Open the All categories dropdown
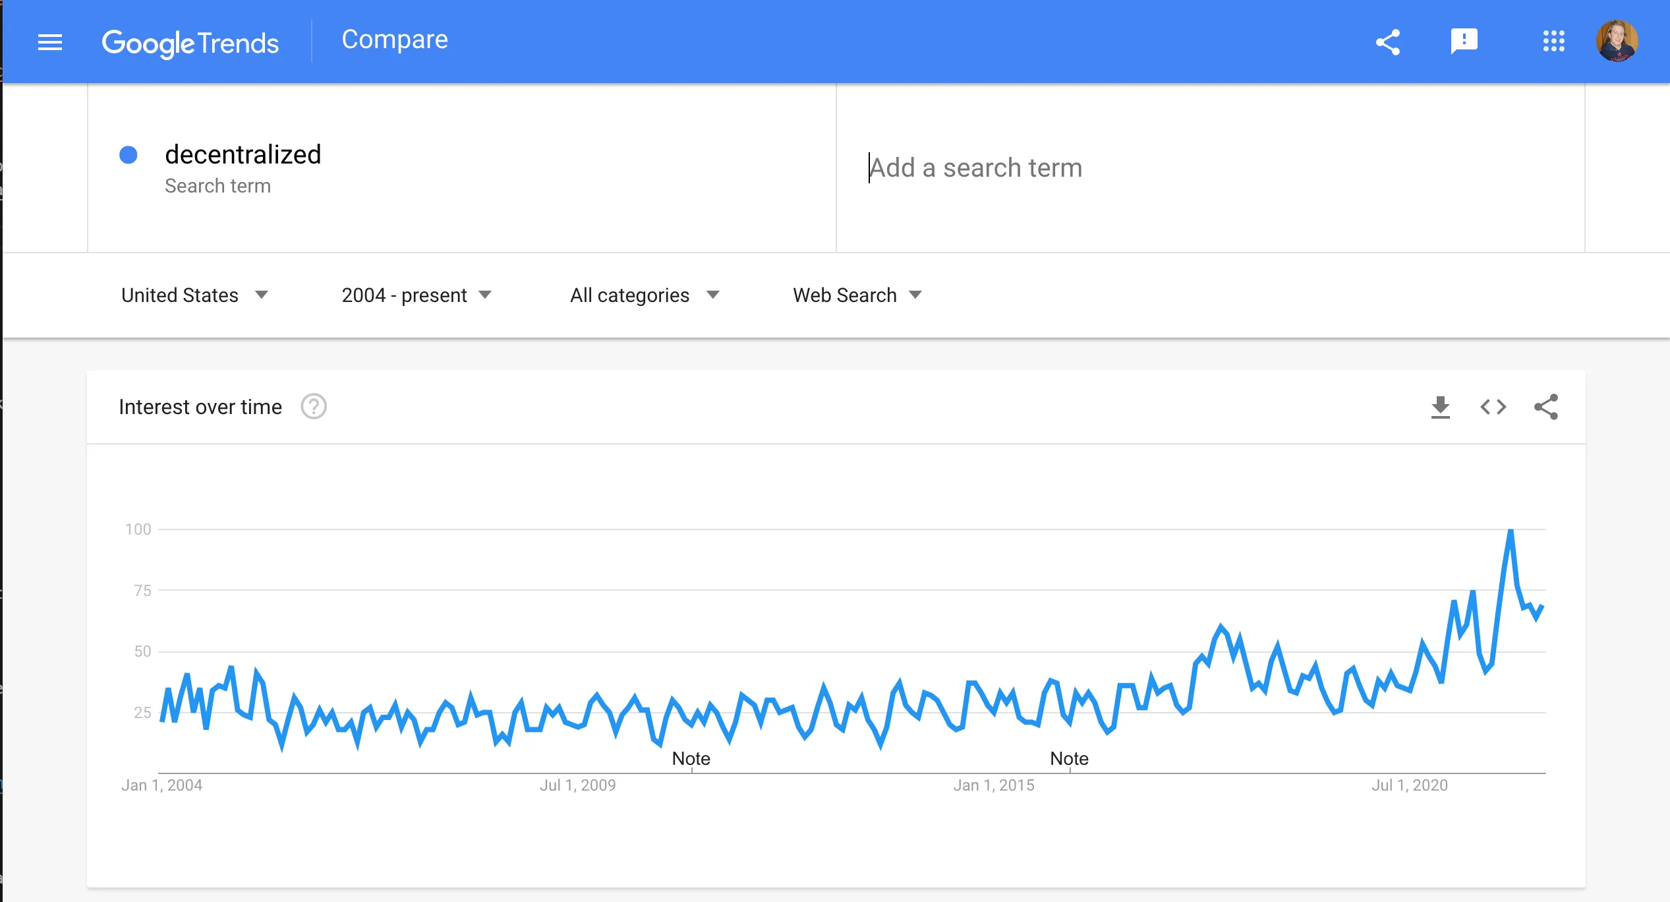This screenshot has height=902, width=1670. coord(644,295)
